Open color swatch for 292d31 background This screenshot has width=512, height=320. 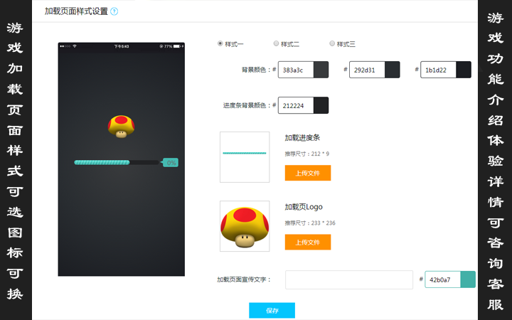392,70
